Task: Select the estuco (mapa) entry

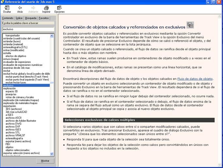Action: click(x=11, y=59)
